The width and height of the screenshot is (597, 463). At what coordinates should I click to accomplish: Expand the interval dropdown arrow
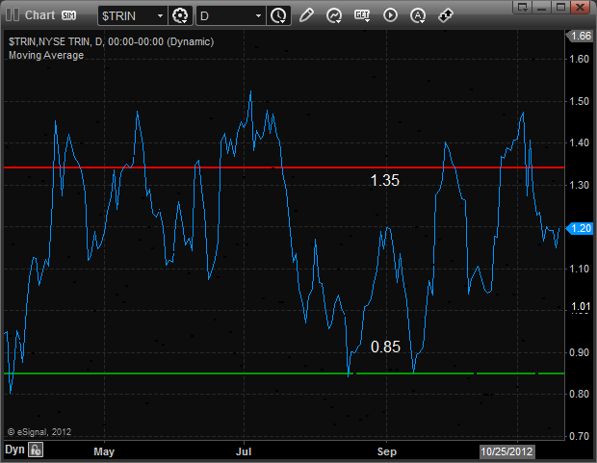[258, 16]
